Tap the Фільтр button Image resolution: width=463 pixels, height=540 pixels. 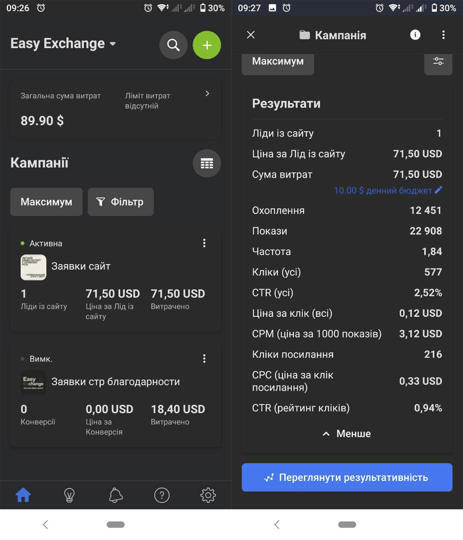click(120, 202)
